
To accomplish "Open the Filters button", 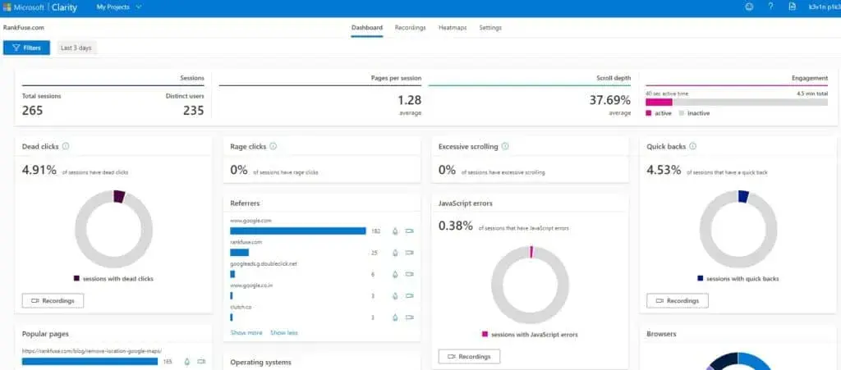I will click(27, 48).
